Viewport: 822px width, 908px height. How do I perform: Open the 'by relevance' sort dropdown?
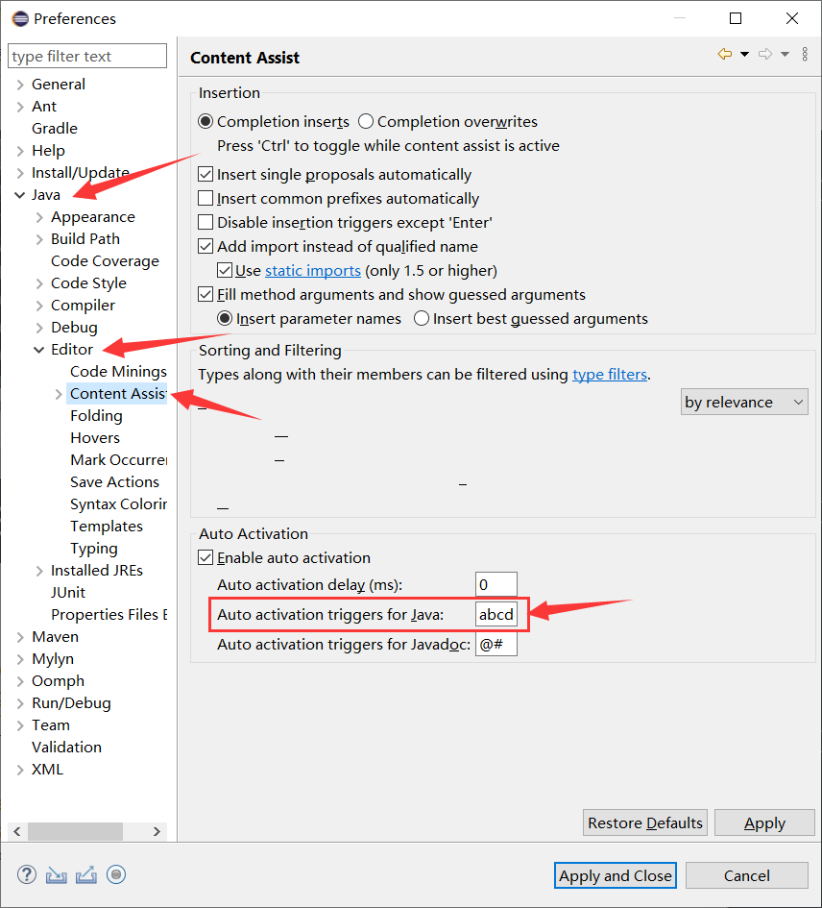coord(744,403)
